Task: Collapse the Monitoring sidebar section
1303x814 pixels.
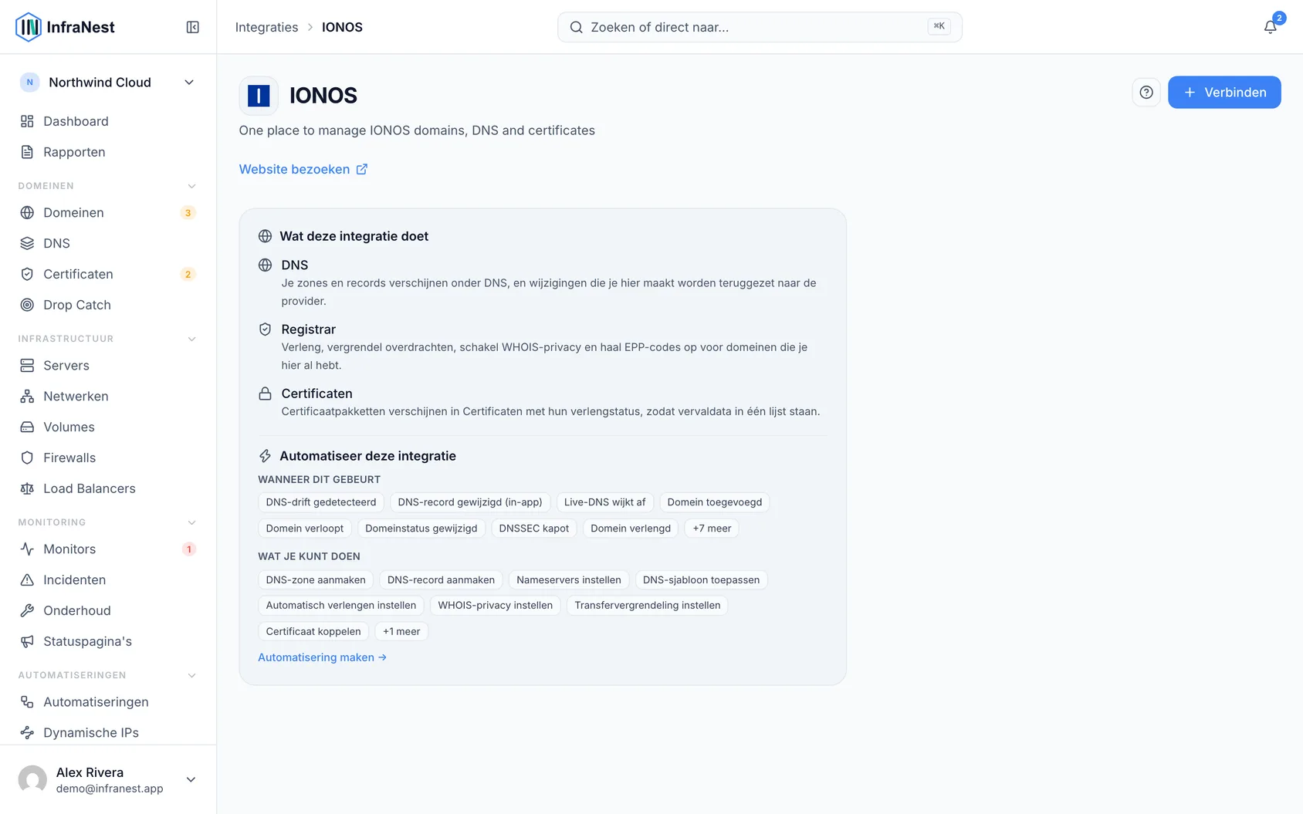Action: pyautogui.click(x=192, y=522)
